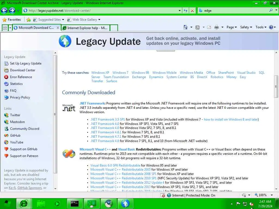Click the volume muted tray icon

pyautogui.click(x=251, y=204)
